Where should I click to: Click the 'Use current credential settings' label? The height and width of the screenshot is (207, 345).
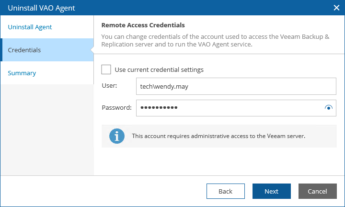(159, 69)
